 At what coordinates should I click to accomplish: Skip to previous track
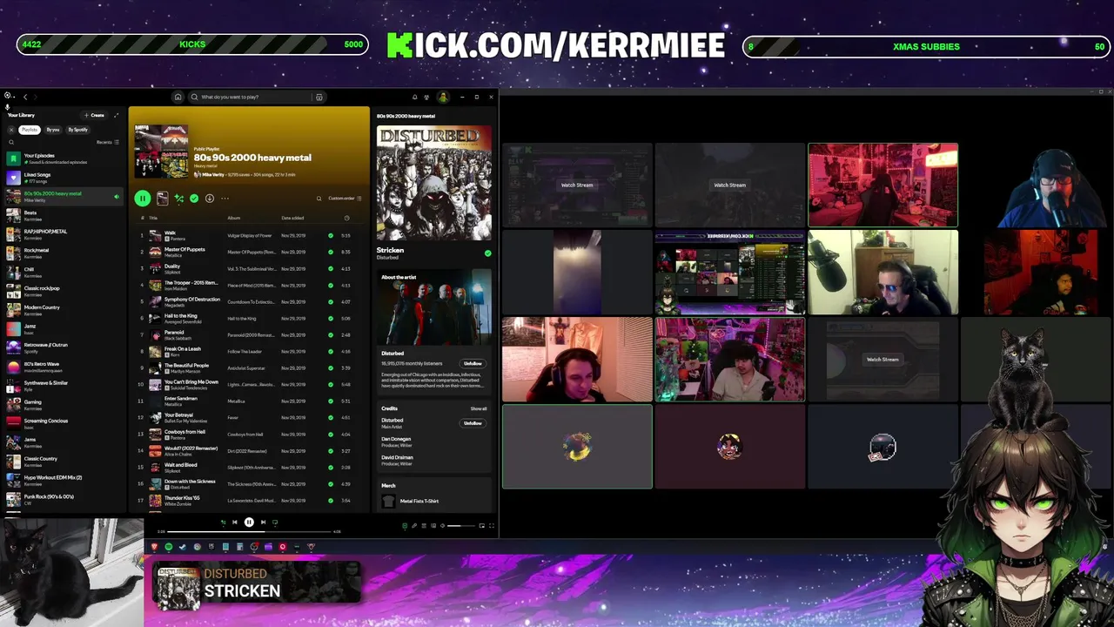234,522
